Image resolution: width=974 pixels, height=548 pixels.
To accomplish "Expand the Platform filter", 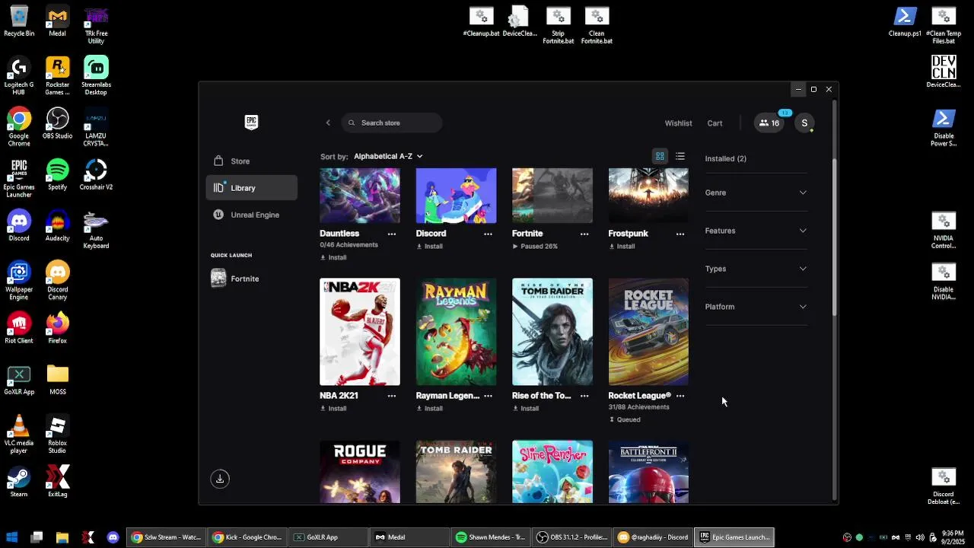I will pyautogui.click(x=756, y=307).
